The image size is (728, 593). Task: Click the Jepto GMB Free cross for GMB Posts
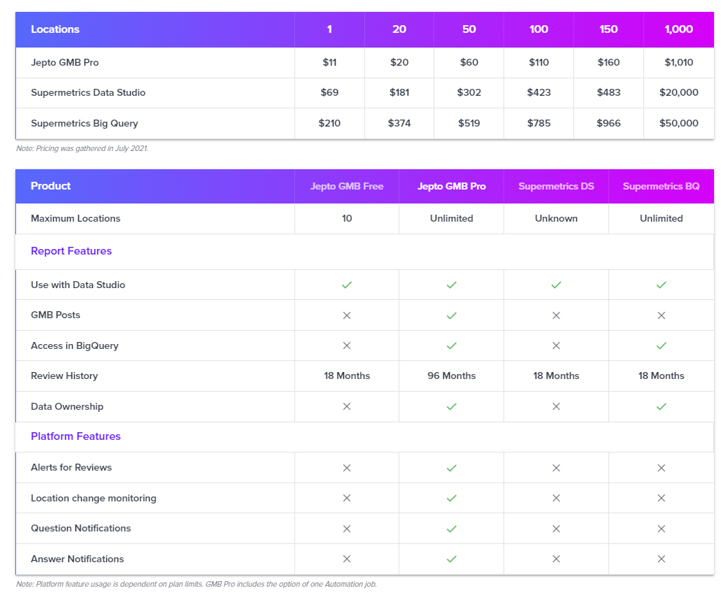[347, 315]
